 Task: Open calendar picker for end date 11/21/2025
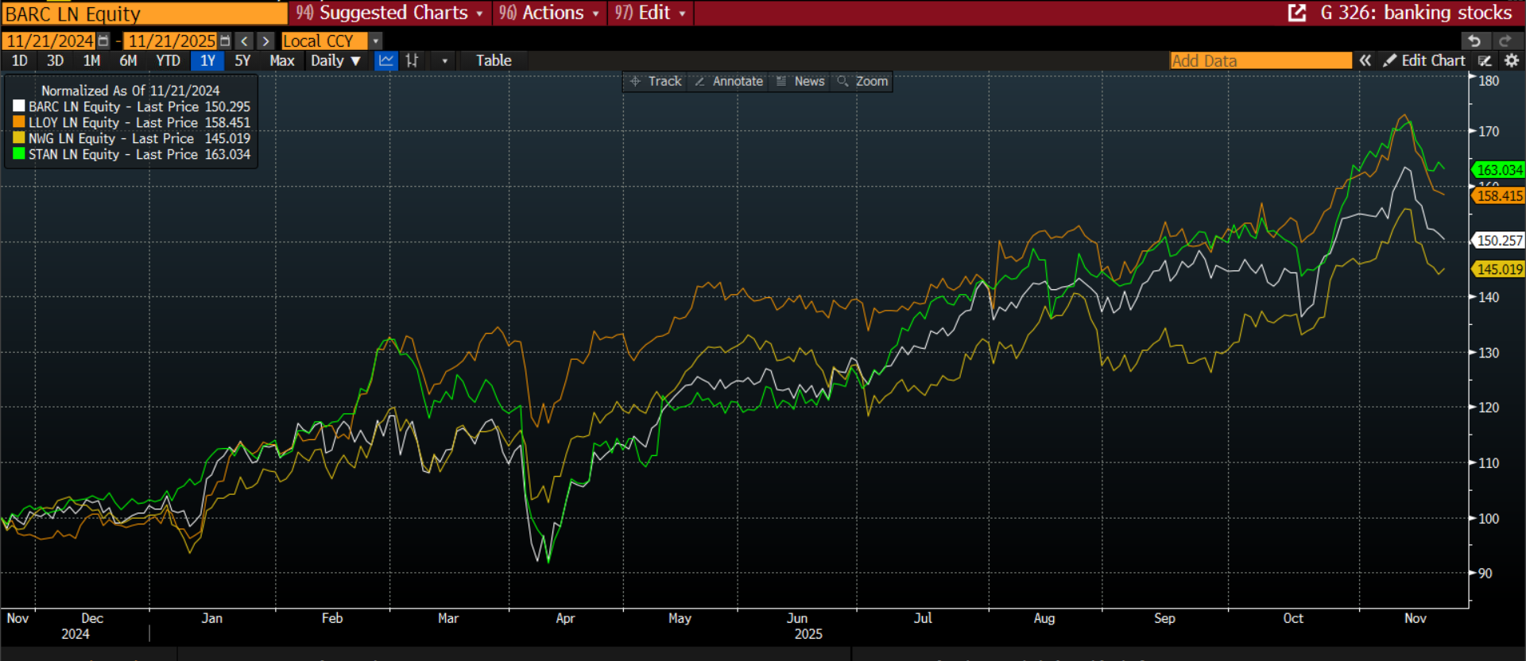click(x=225, y=41)
